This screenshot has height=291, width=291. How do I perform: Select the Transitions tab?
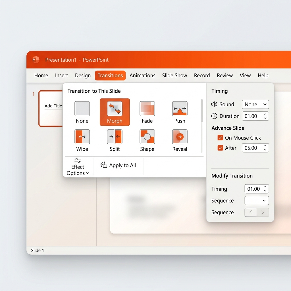110,76
